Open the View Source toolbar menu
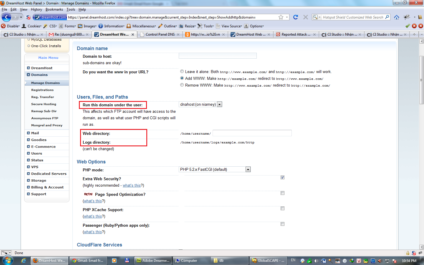Screen dimensions: 424x265 tap(229, 26)
